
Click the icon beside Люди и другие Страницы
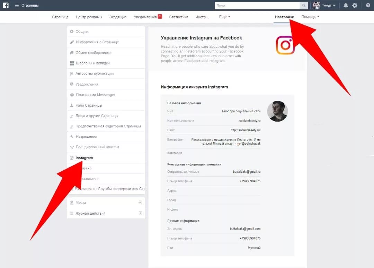pos(72,116)
